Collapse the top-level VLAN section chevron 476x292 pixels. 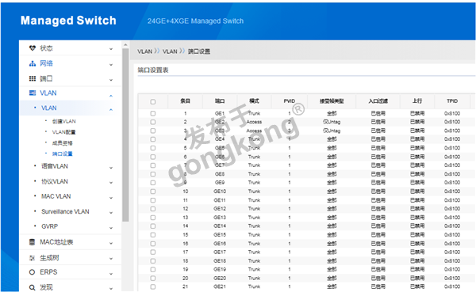pyautogui.click(x=111, y=96)
